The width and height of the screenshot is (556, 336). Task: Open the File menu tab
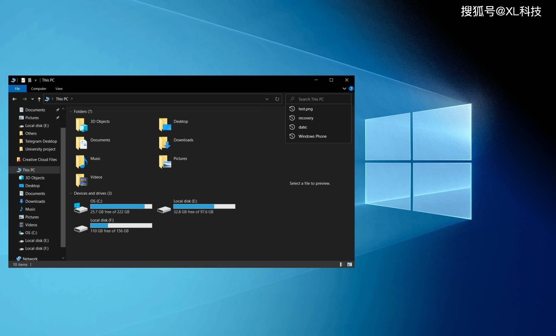tap(17, 89)
